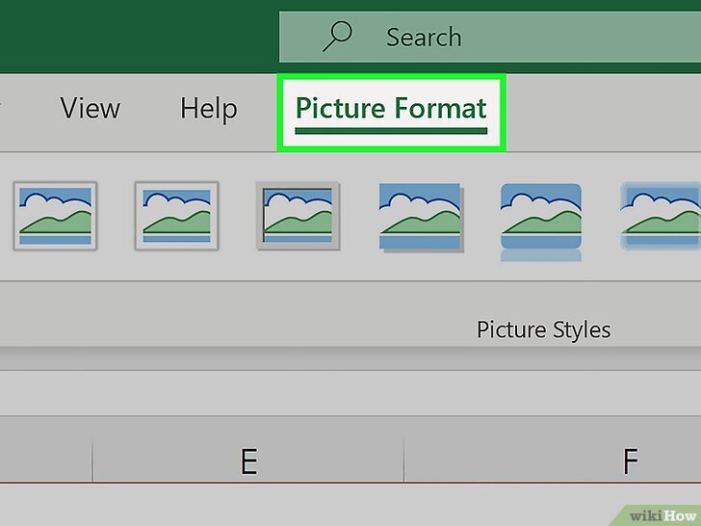Apply Metal Frame picture style
701x526 pixels.
[x=299, y=216]
